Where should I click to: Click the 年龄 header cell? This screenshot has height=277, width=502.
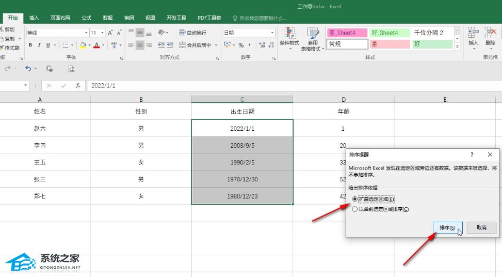344,112
